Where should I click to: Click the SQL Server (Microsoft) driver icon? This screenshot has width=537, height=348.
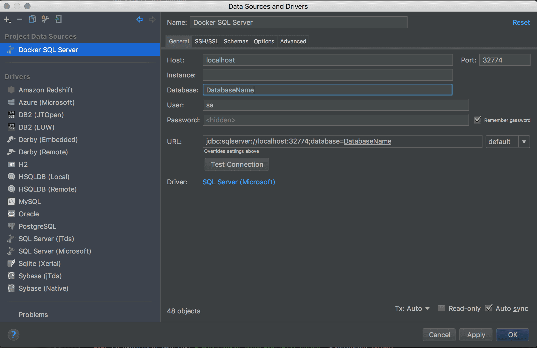coord(11,251)
